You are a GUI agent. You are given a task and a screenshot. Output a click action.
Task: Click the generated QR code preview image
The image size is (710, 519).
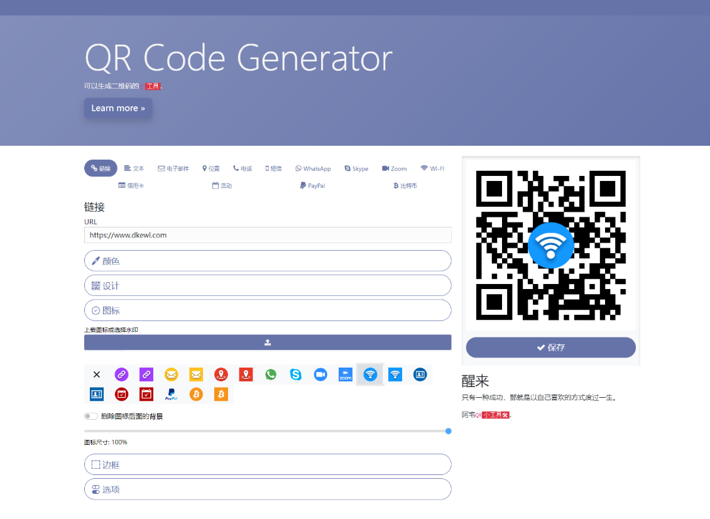point(550,246)
